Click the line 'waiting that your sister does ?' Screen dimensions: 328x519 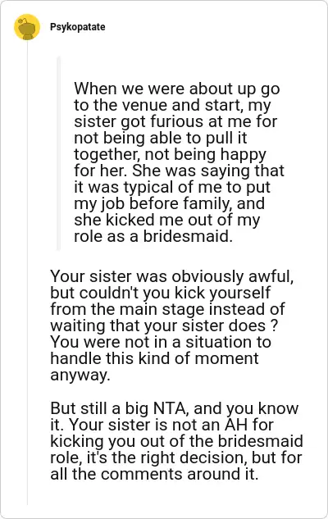(x=164, y=326)
